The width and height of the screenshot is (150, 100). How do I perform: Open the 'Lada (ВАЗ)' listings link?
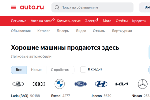click(x=19, y=96)
